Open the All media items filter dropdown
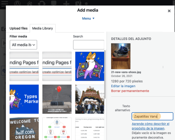The height and width of the screenshot is (140, 175). [23, 45]
